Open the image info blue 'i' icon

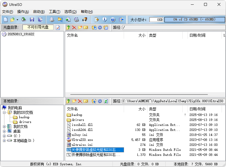[105, 20]
